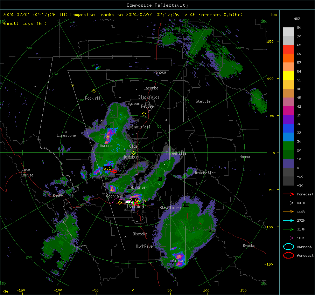The image size is (315, 295).
Task: Click the Vulcan town label
Action: pos(178,261)
